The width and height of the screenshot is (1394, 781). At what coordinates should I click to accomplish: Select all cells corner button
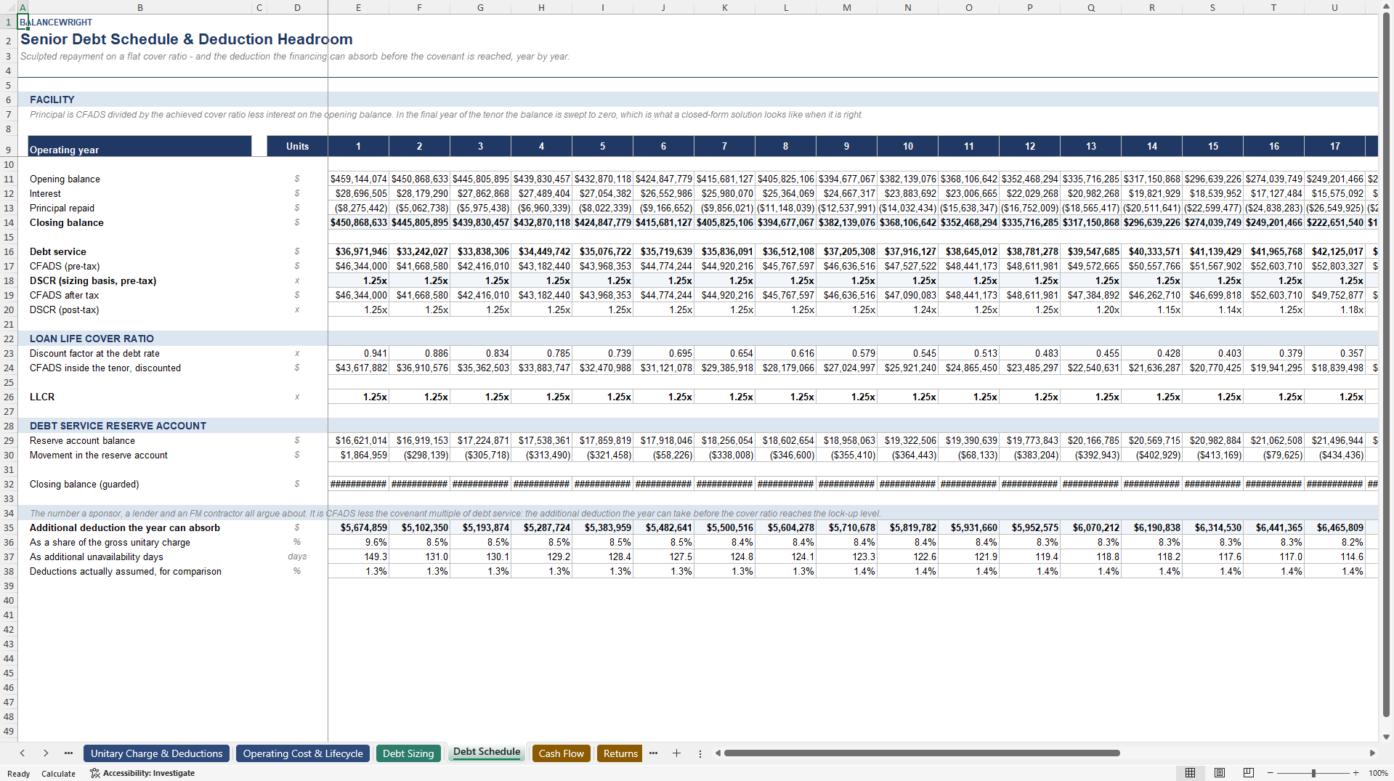click(8, 7)
